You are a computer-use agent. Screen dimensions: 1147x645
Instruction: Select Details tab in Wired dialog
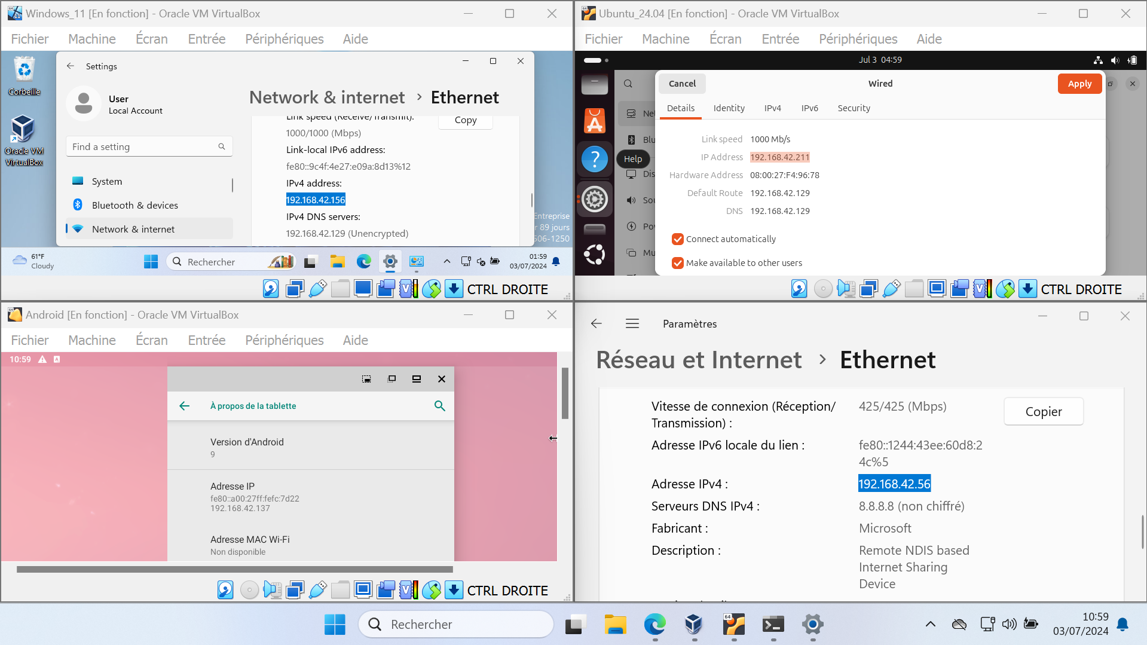click(681, 108)
